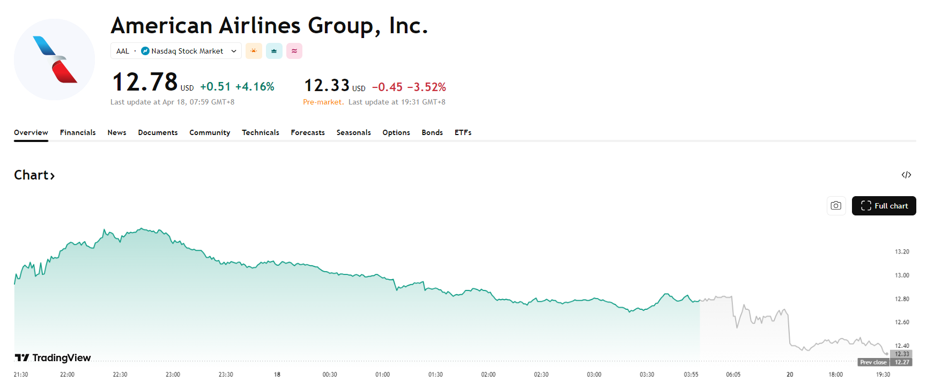Open the ETFs tab

pyautogui.click(x=463, y=132)
